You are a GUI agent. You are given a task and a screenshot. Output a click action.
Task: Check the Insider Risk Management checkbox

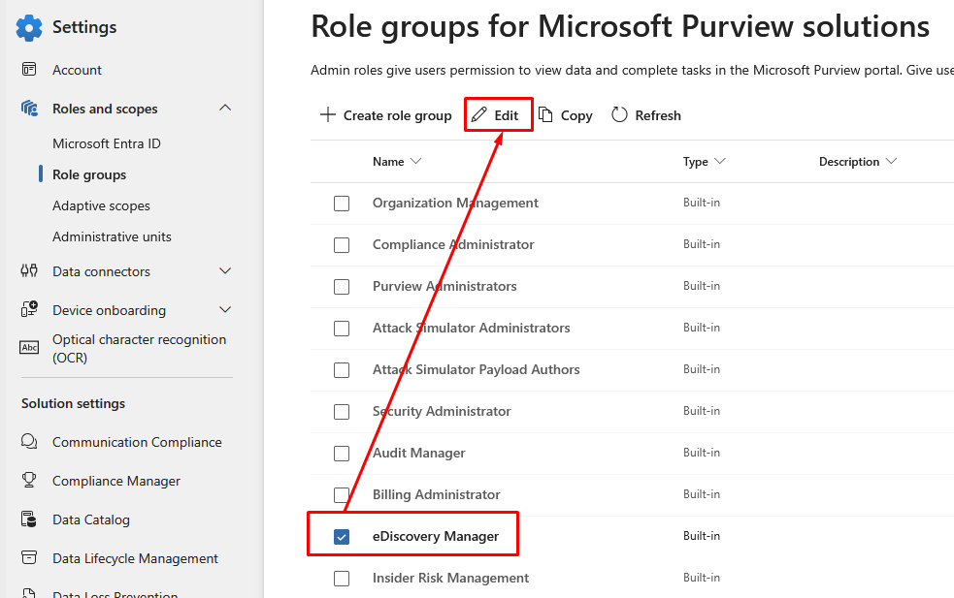[x=342, y=578]
